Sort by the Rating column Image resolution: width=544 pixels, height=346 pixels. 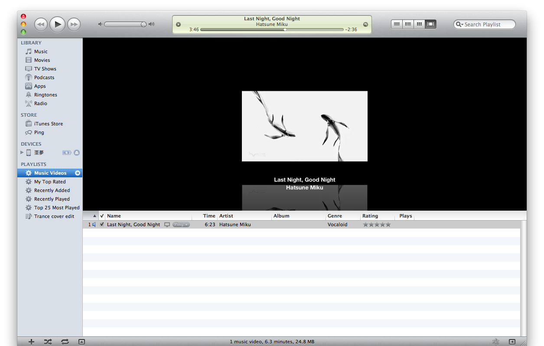coord(378,216)
